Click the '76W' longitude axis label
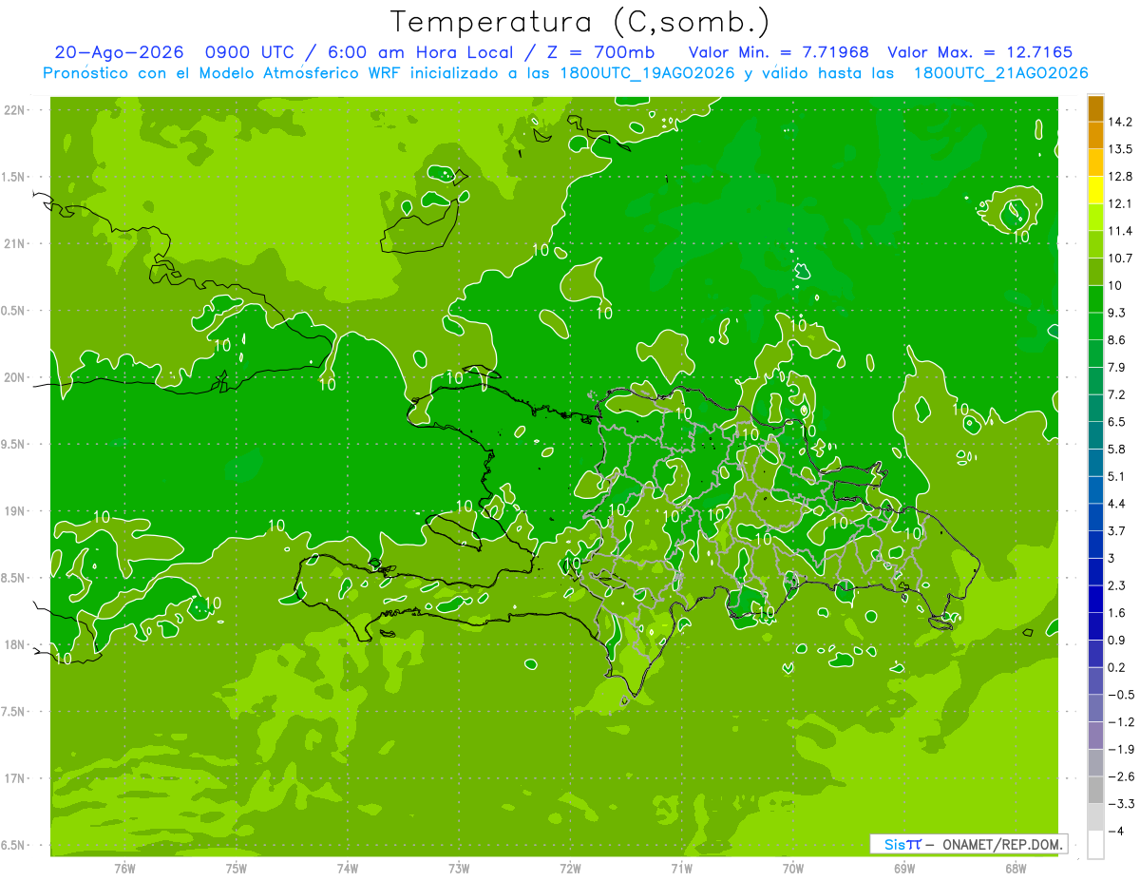Screen dimensions: 1140x881 [x=124, y=868]
